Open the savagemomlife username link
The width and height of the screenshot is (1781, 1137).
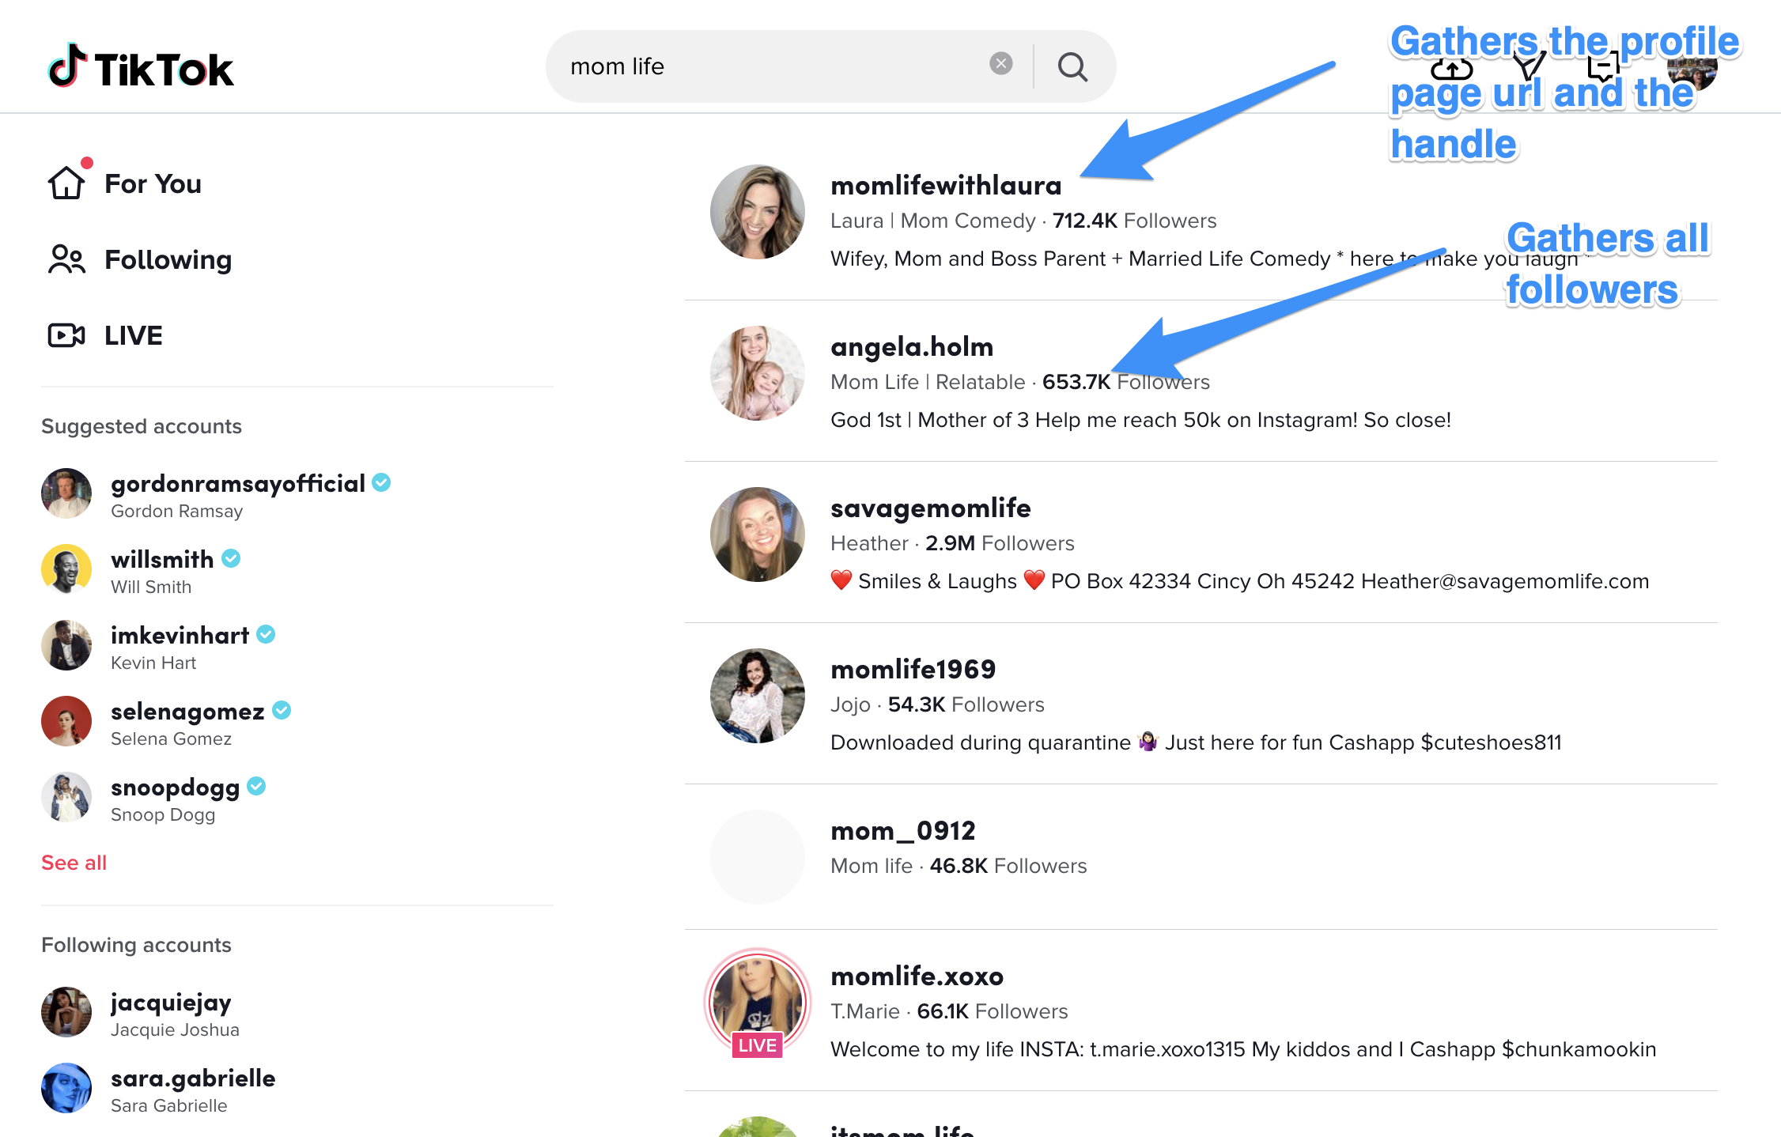(930, 508)
